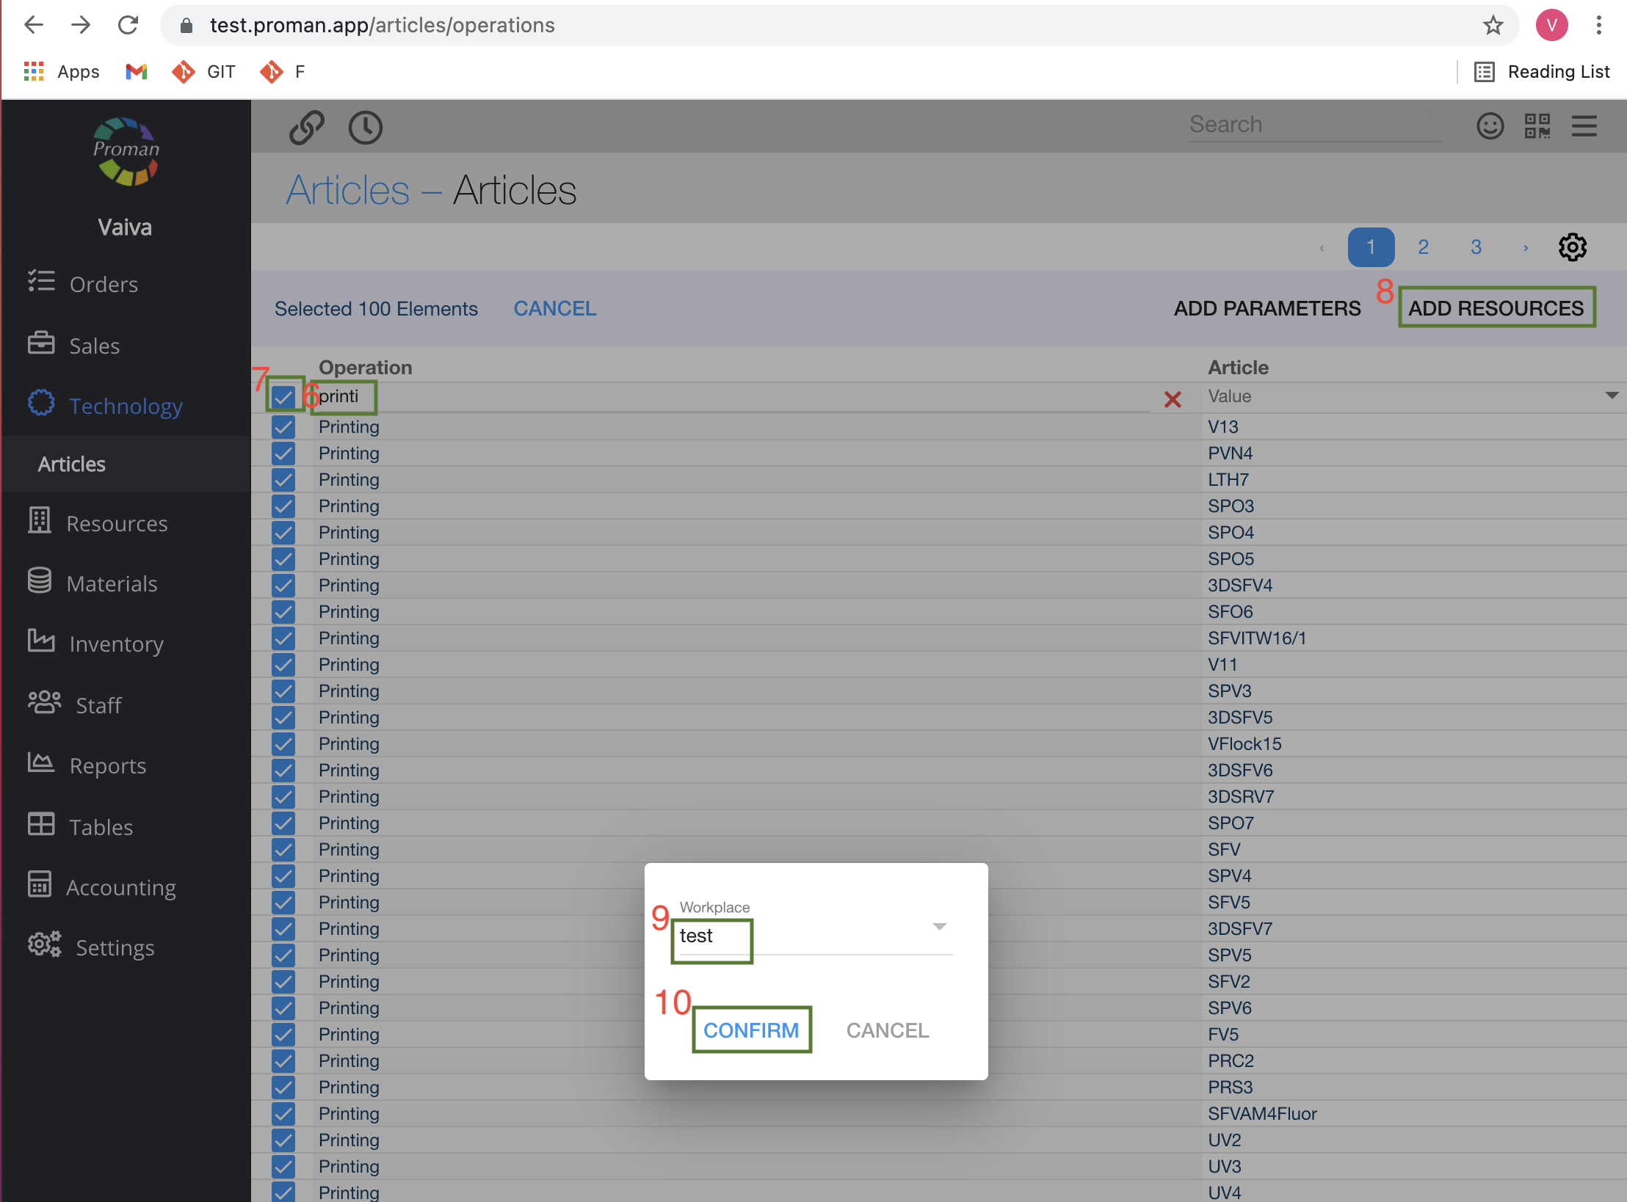Uncheck the checkbox for article SPO3
The width and height of the screenshot is (1627, 1202).
(x=283, y=506)
